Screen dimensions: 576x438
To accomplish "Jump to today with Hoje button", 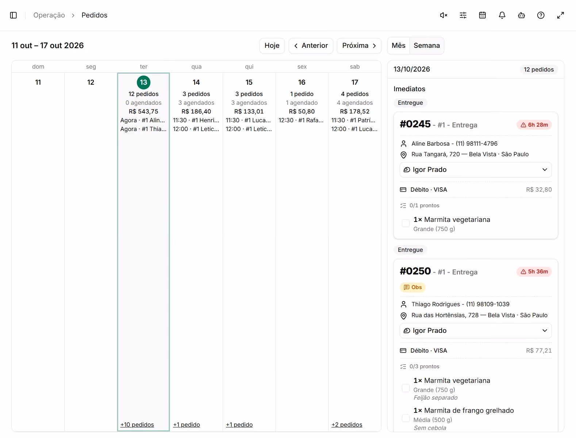I will click(272, 46).
